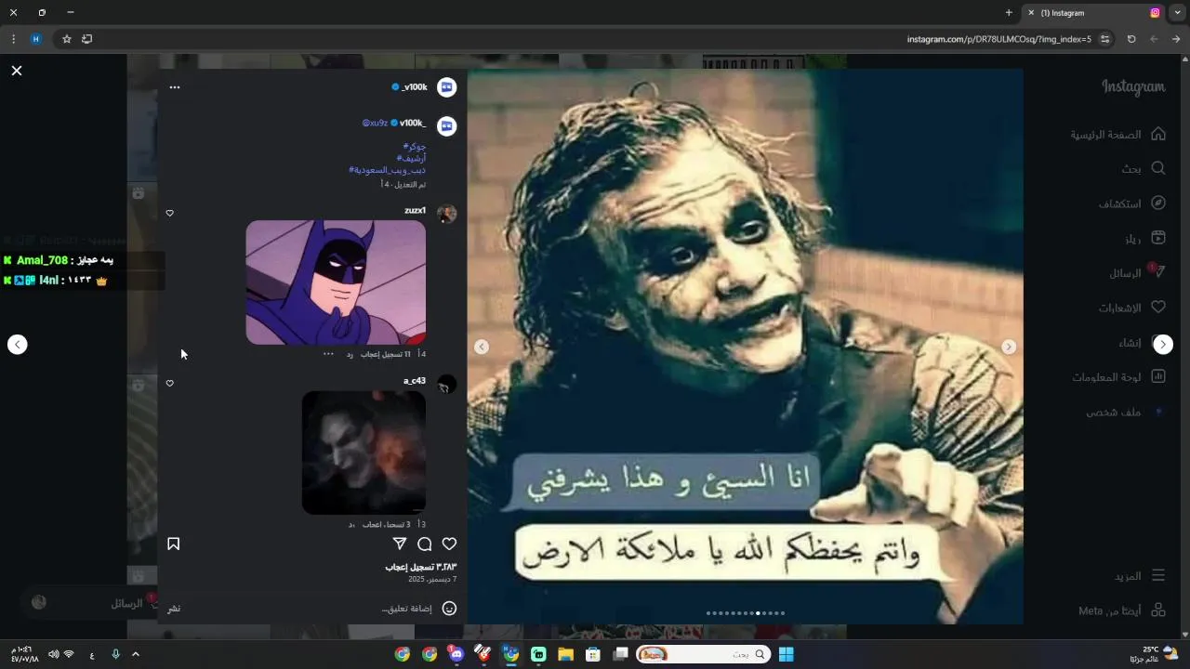Click the Instagram logo
Image resolution: width=1190 pixels, height=669 pixels.
click(1133, 87)
